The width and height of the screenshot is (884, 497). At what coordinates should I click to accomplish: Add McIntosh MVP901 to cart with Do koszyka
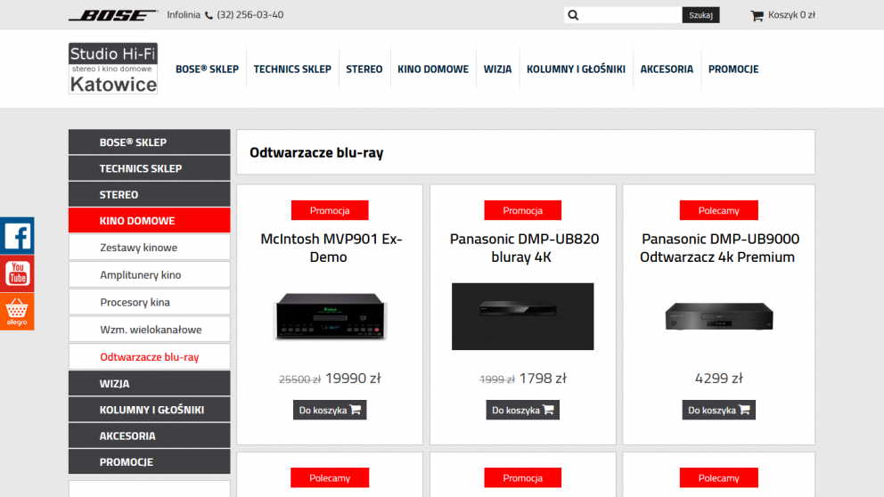pos(330,410)
